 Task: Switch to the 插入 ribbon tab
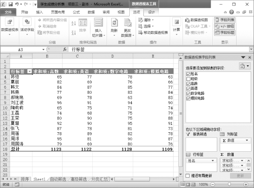pos(39,12)
